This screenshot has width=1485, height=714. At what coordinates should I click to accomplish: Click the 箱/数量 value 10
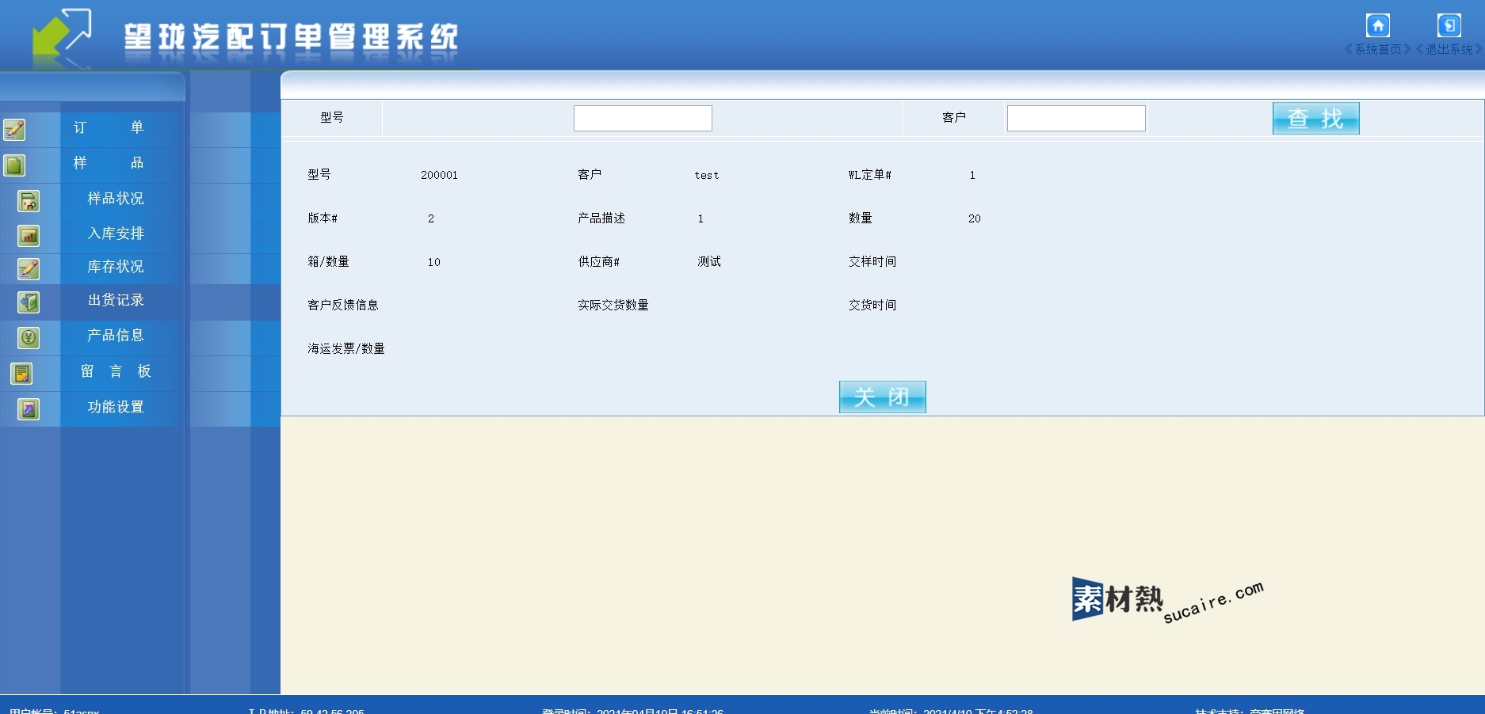click(433, 262)
